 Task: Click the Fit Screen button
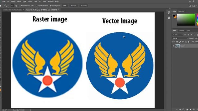pos(74,6)
